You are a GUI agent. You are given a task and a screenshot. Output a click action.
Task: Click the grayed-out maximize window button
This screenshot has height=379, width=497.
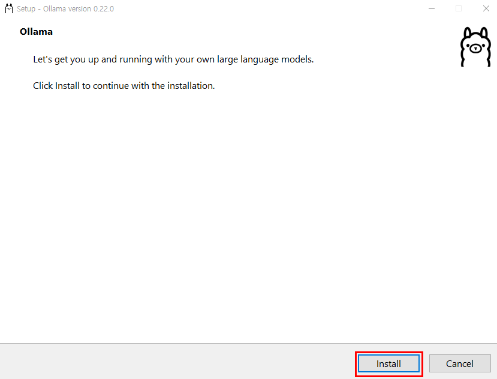click(x=459, y=8)
